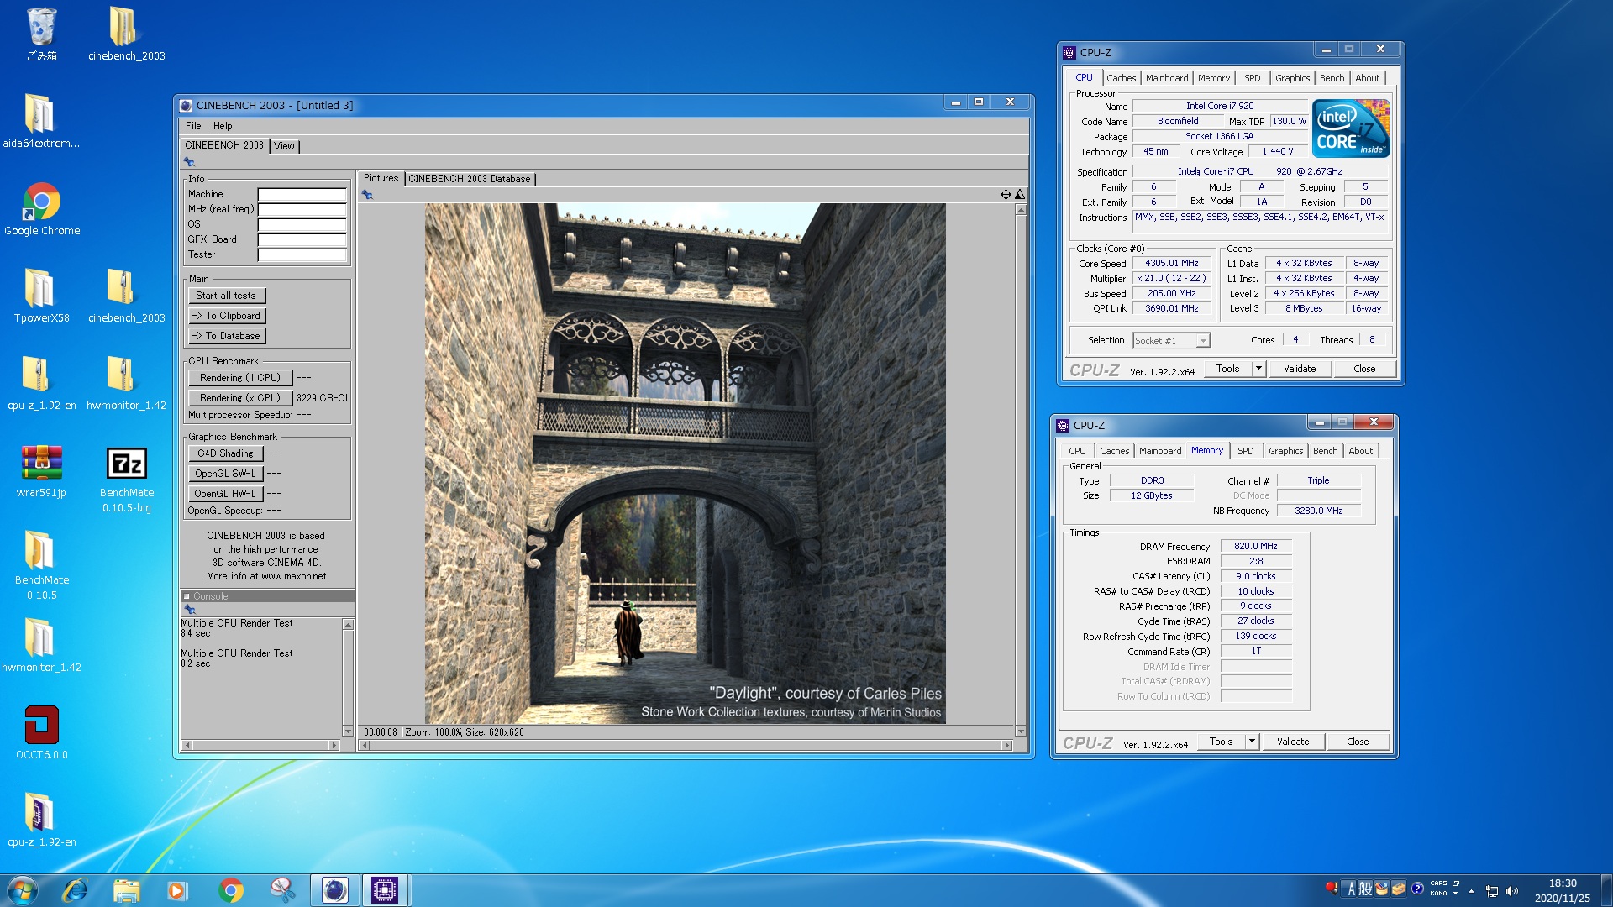The height and width of the screenshot is (907, 1613).
Task: Click the MHz (real freq.) input field
Action: click(302, 209)
